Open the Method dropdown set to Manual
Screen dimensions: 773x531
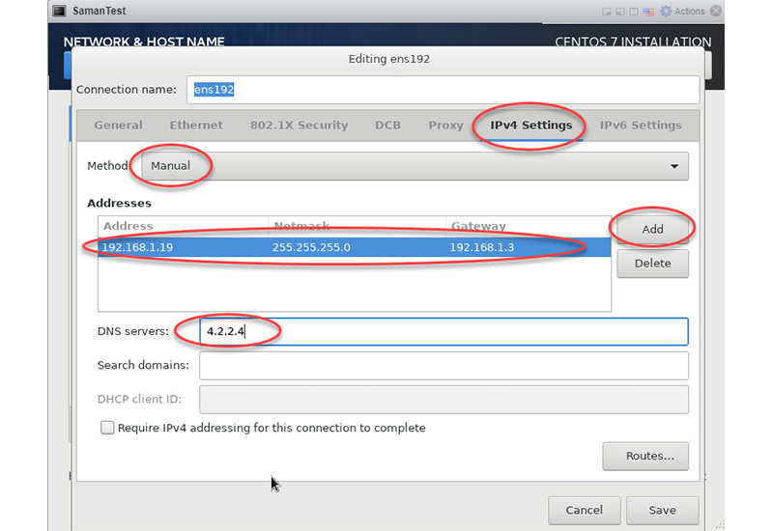pos(415,166)
